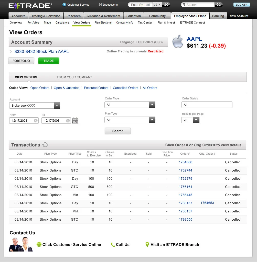Click GO next to the Search box
The width and height of the screenshot is (257, 262).
pyautogui.click(x=219, y=5)
